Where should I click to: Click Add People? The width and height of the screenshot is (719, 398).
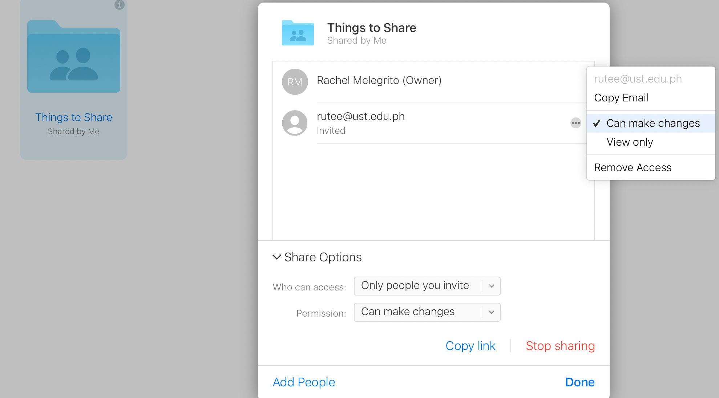[x=304, y=382]
